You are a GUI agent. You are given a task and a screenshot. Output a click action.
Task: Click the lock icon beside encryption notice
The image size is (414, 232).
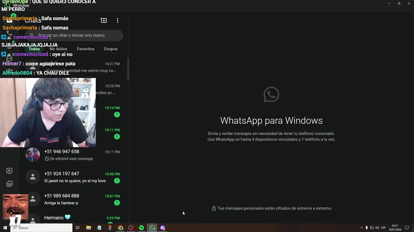click(x=213, y=208)
